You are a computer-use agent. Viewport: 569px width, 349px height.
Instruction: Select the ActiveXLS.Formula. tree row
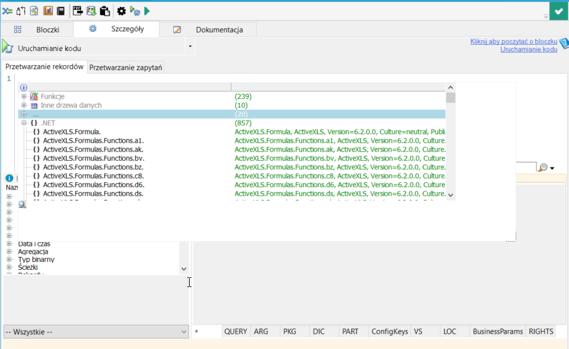tap(232, 132)
